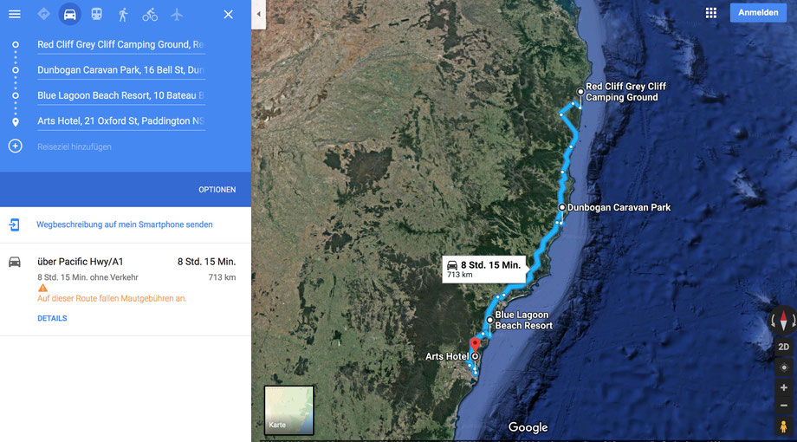Choose the best travel mode icon

pos(43,14)
